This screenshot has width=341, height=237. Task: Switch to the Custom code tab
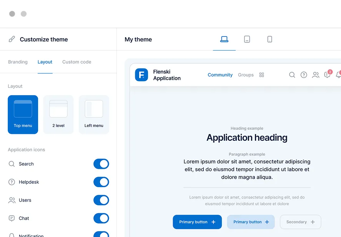point(77,62)
